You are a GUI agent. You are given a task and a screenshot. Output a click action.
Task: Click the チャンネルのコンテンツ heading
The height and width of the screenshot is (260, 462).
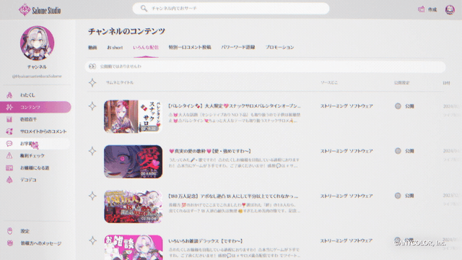126,31
